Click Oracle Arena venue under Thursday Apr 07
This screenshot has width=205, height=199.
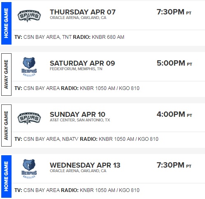(x=78, y=18)
